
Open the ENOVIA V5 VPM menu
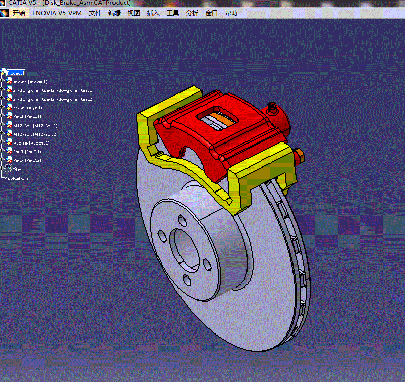coord(57,13)
